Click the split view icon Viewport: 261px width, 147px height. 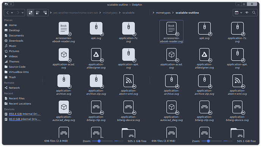tap(236, 13)
